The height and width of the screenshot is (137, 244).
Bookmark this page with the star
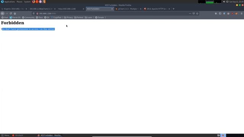coord(197,14)
